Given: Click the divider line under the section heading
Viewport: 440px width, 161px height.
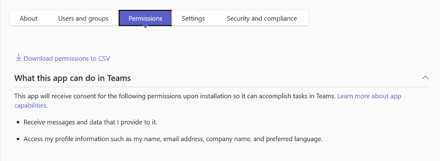Looking at the screenshot, I should click(222, 87).
